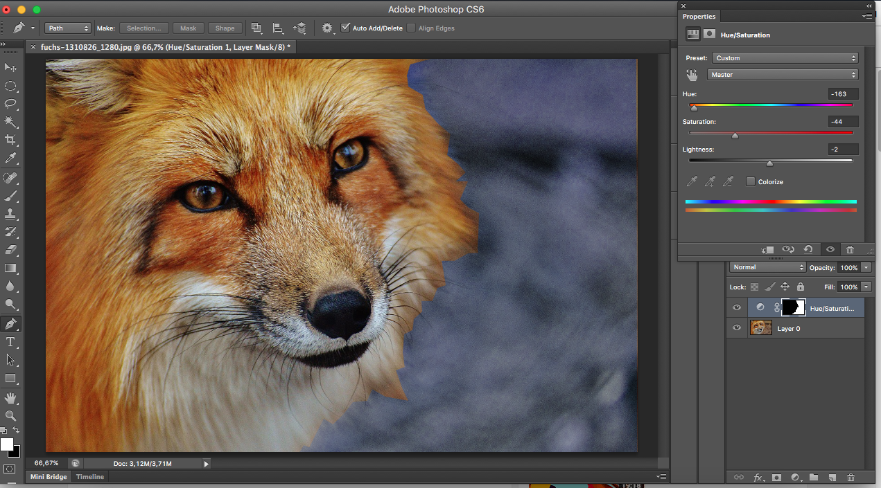
Task: Select the Horizontal Type tool
Action: pyautogui.click(x=10, y=342)
